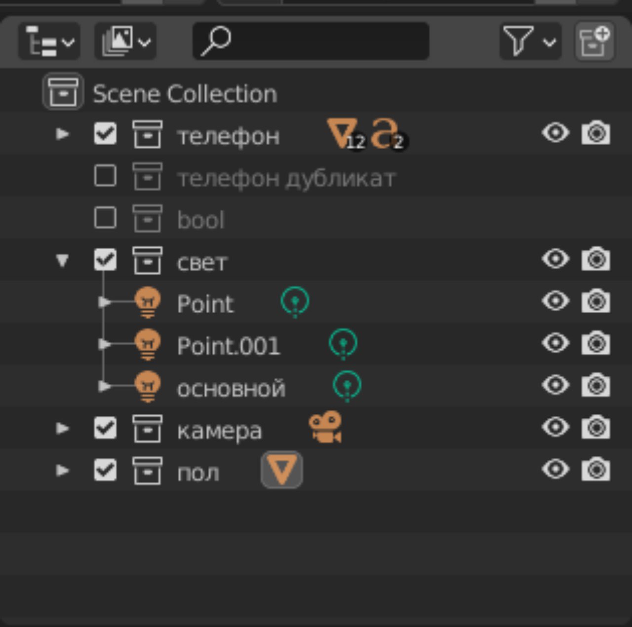Click the New Collection icon button

click(595, 41)
